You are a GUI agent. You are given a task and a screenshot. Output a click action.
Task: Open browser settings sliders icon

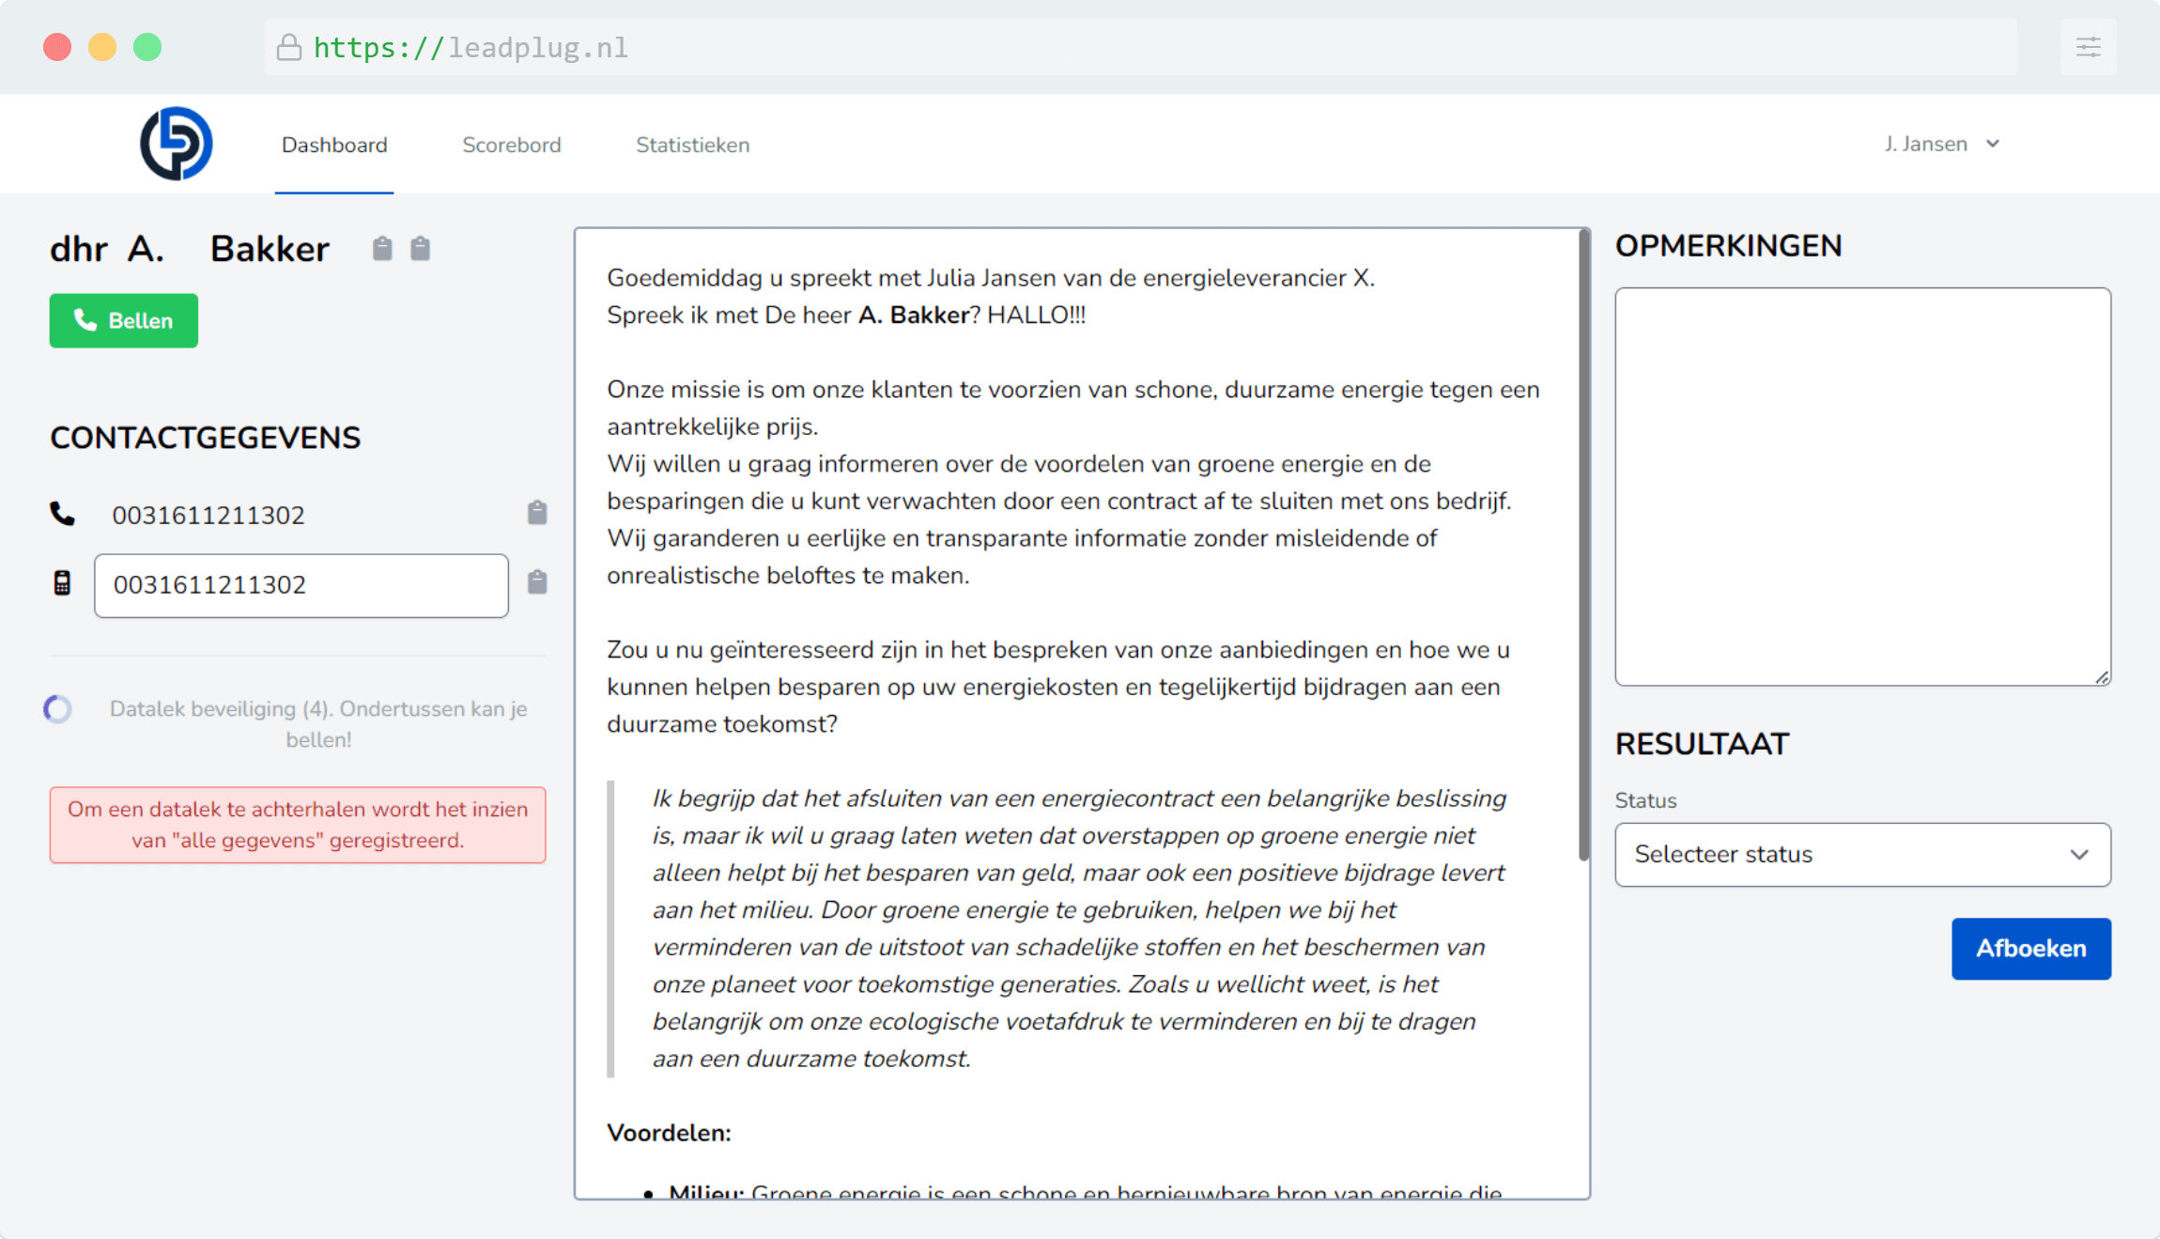(2088, 47)
